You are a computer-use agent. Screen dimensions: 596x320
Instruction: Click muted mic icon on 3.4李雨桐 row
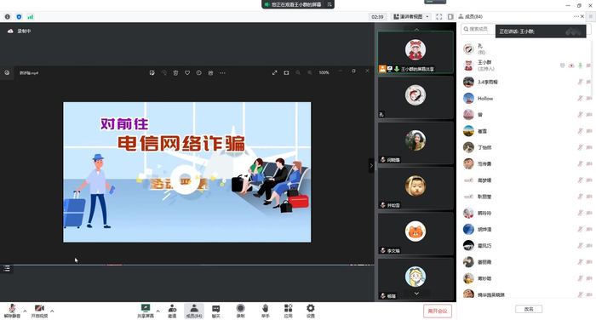tap(581, 82)
